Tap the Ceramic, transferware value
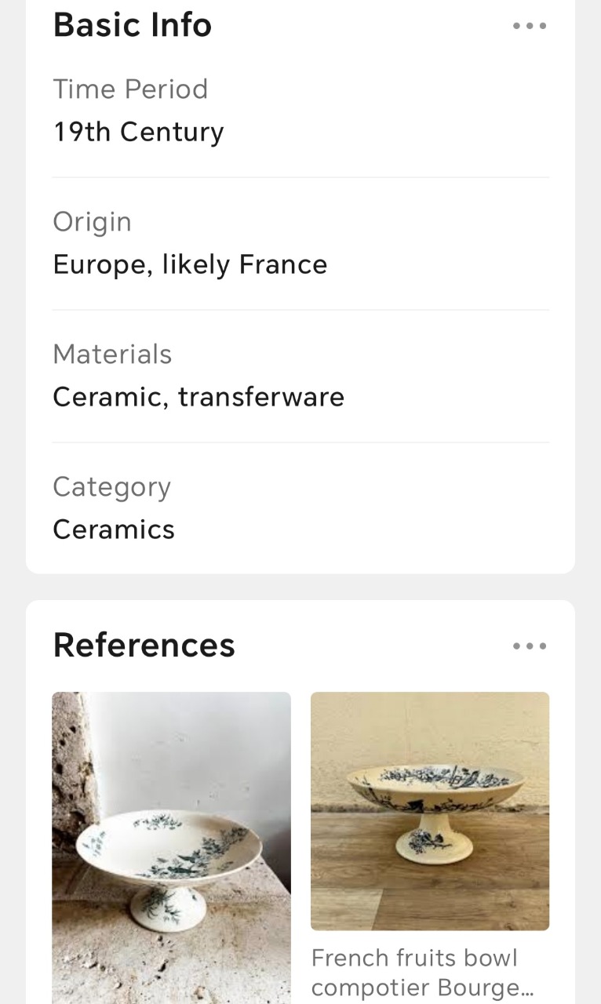 tap(199, 397)
